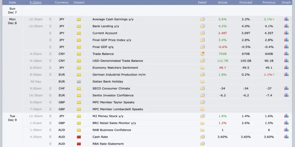Click yellow impact icon for Bank Lending y/y
Image resolution: width=295 pixels, height=147 pixels.
pos(79,26)
